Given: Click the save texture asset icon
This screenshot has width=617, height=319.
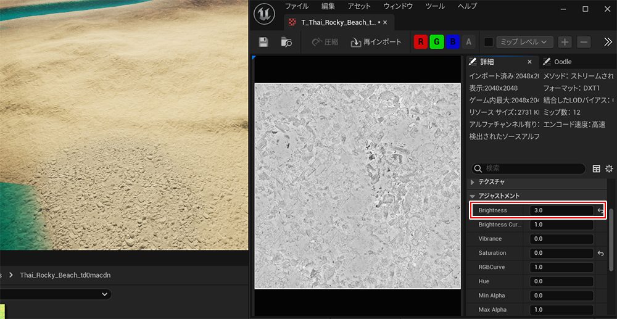Looking at the screenshot, I should (263, 42).
